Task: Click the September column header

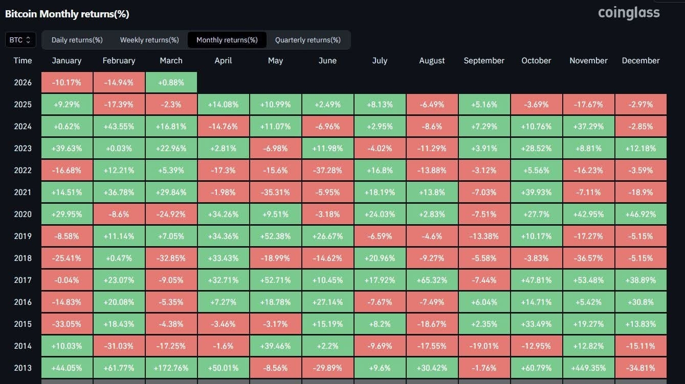Action: pyautogui.click(x=484, y=60)
